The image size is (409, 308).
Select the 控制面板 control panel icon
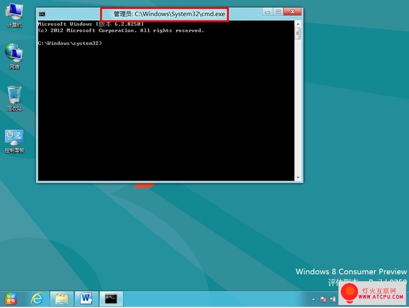click(x=14, y=141)
